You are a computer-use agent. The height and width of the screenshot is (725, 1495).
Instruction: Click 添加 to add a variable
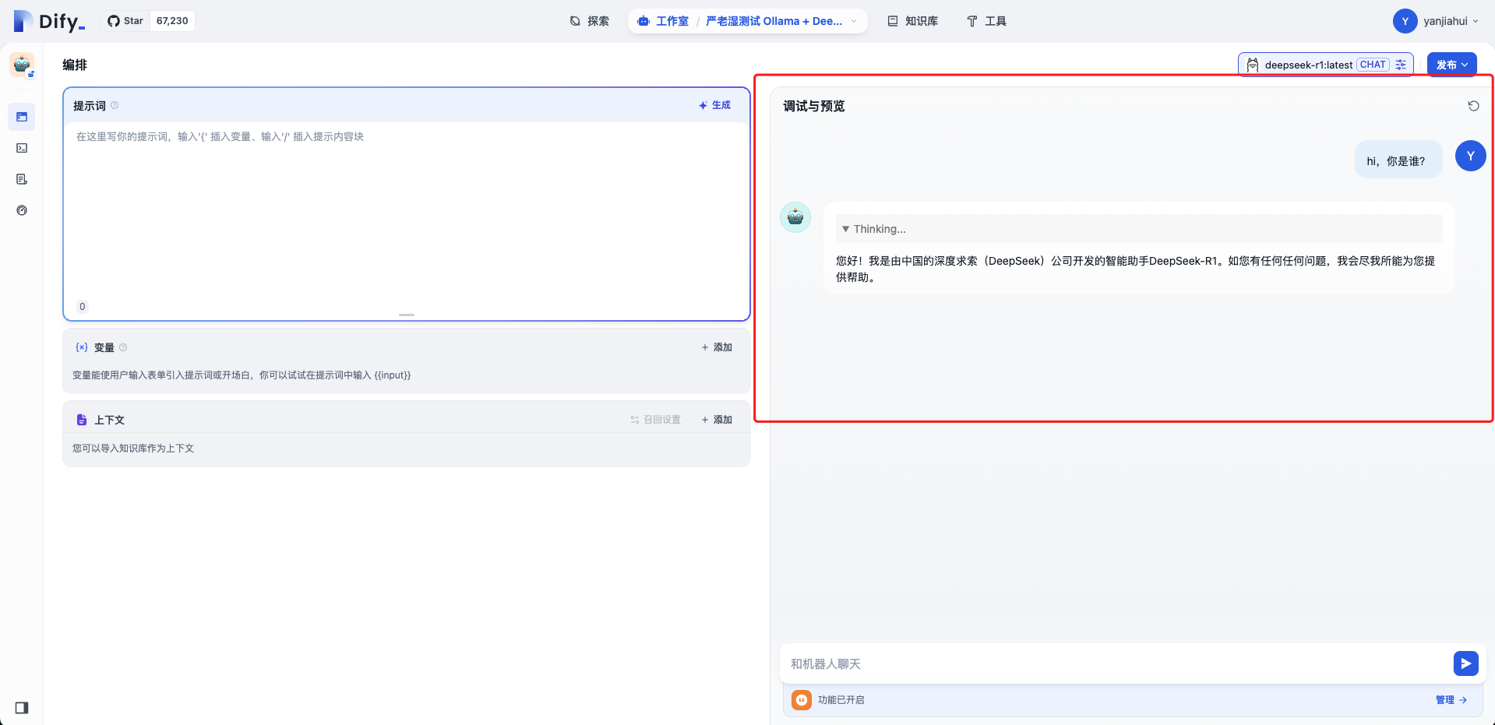717,347
